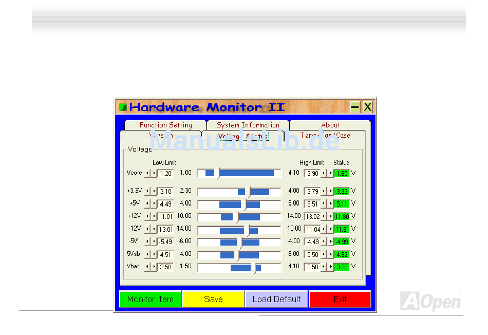488x335 pixels.
Task: Decrease +3.3V low limit with left arrow
Action: [x=147, y=191]
